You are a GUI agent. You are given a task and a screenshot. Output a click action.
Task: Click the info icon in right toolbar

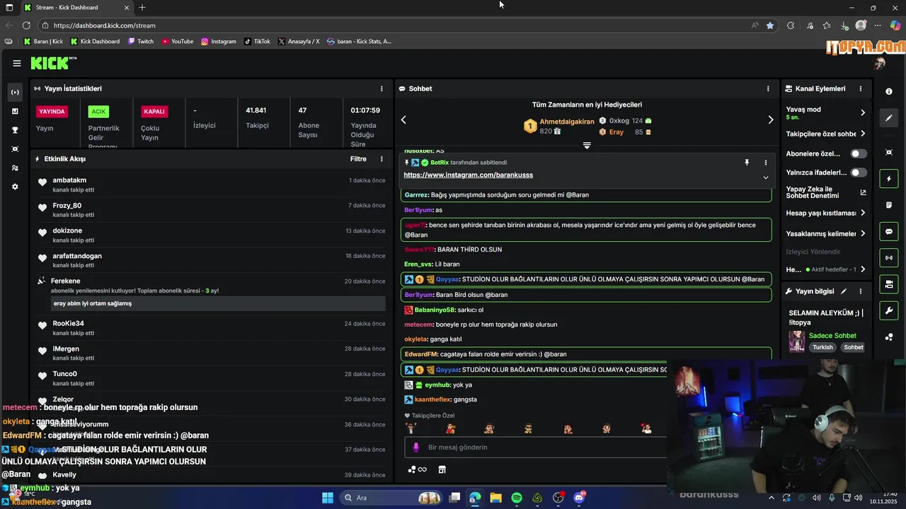click(x=889, y=92)
